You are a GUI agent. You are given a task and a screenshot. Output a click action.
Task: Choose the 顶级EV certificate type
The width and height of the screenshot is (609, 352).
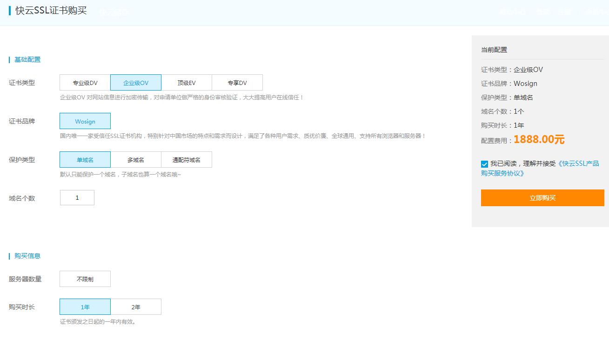coord(186,82)
